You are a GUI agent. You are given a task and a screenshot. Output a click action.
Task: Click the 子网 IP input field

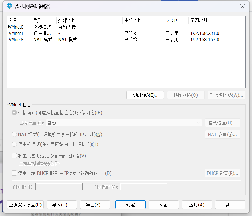[x=59, y=187]
